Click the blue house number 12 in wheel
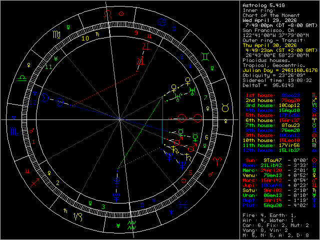320x240 pixels. pyautogui.click(x=33, y=102)
